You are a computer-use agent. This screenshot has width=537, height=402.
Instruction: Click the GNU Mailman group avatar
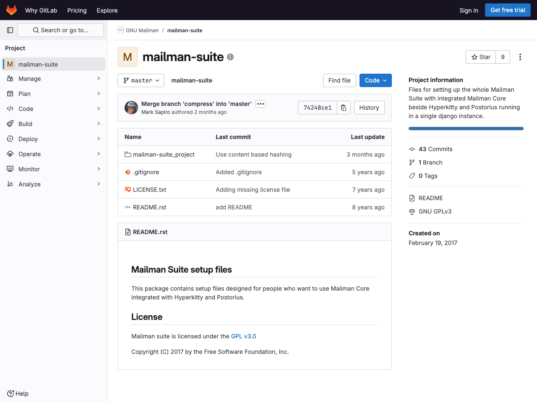121,30
